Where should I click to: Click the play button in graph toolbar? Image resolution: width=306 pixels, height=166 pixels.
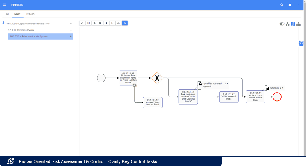[112, 23]
